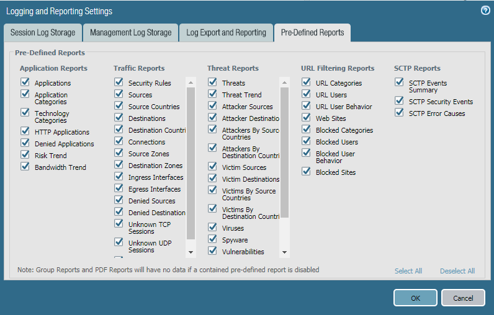Viewport: 494px width, 315px height.
Task: Uncheck the Applications report checkbox
Action: [25, 82]
